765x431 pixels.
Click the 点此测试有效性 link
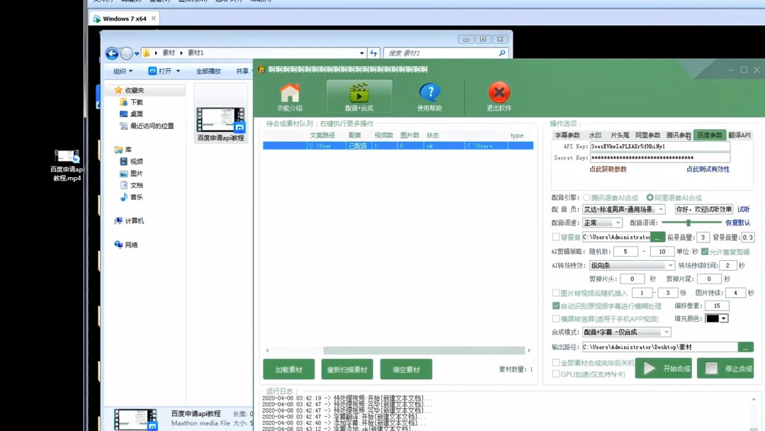(710, 169)
